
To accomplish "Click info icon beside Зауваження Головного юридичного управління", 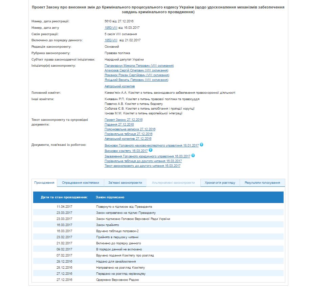I will point(193,155).
